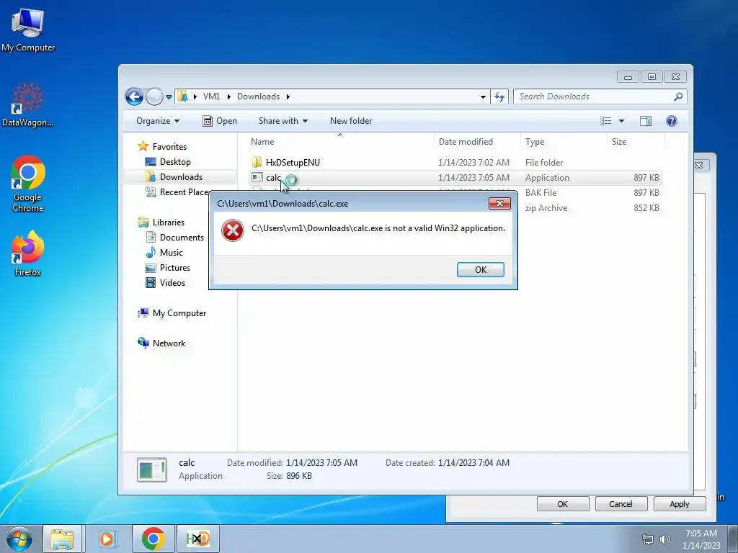Screen dimensions: 738x553
Task: Toggle the preview pane icon
Action: pyautogui.click(x=646, y=121)
